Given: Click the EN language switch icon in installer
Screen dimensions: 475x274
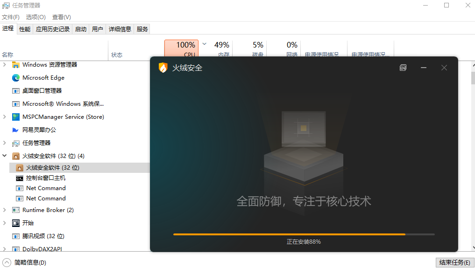Looking at the screenshot, I should pos(403,68).
